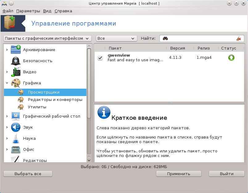The height and width of the screenshot is (193, 248).
Task: Click the Видео clapperboard icon
Action: click(x=15, y=72)
